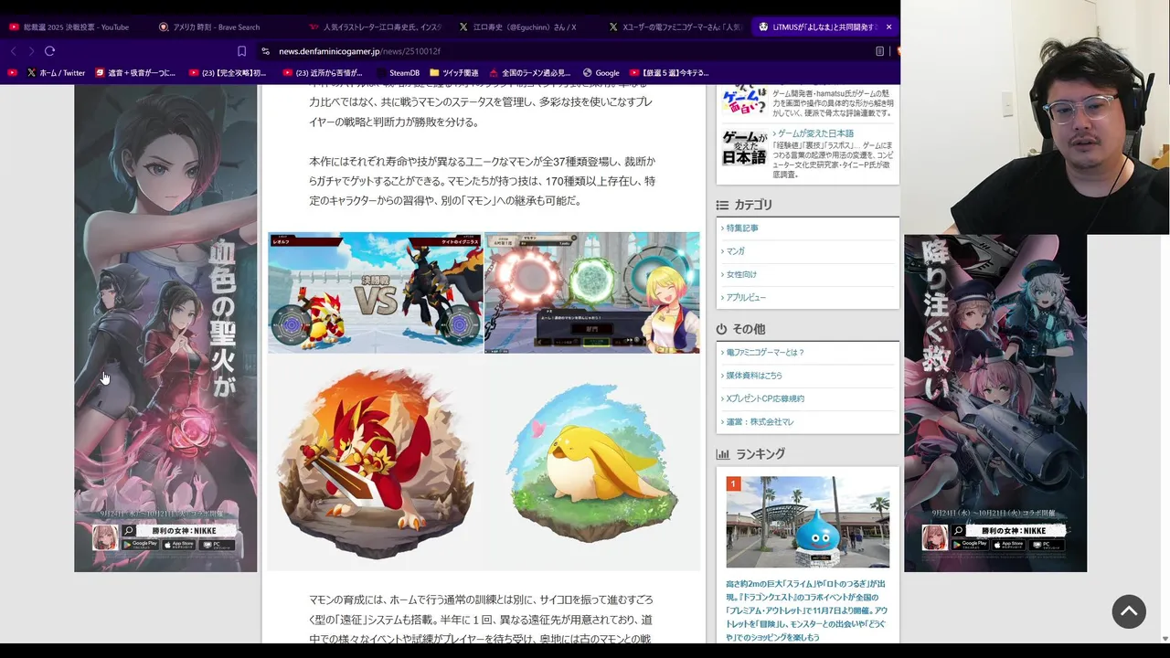This screenshot has width=1170, height=658.
Task: Open the XプレゼントCP応募規約 link
Action: click(765, 398)
